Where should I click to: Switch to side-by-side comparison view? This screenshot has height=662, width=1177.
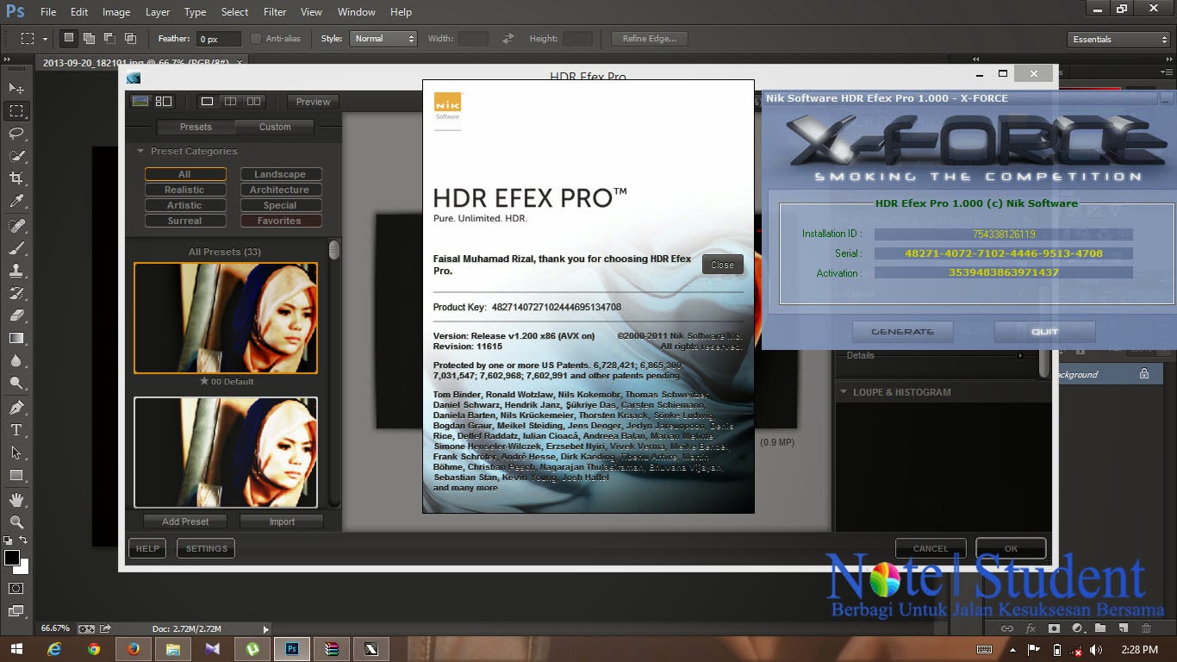coord(253,102)
